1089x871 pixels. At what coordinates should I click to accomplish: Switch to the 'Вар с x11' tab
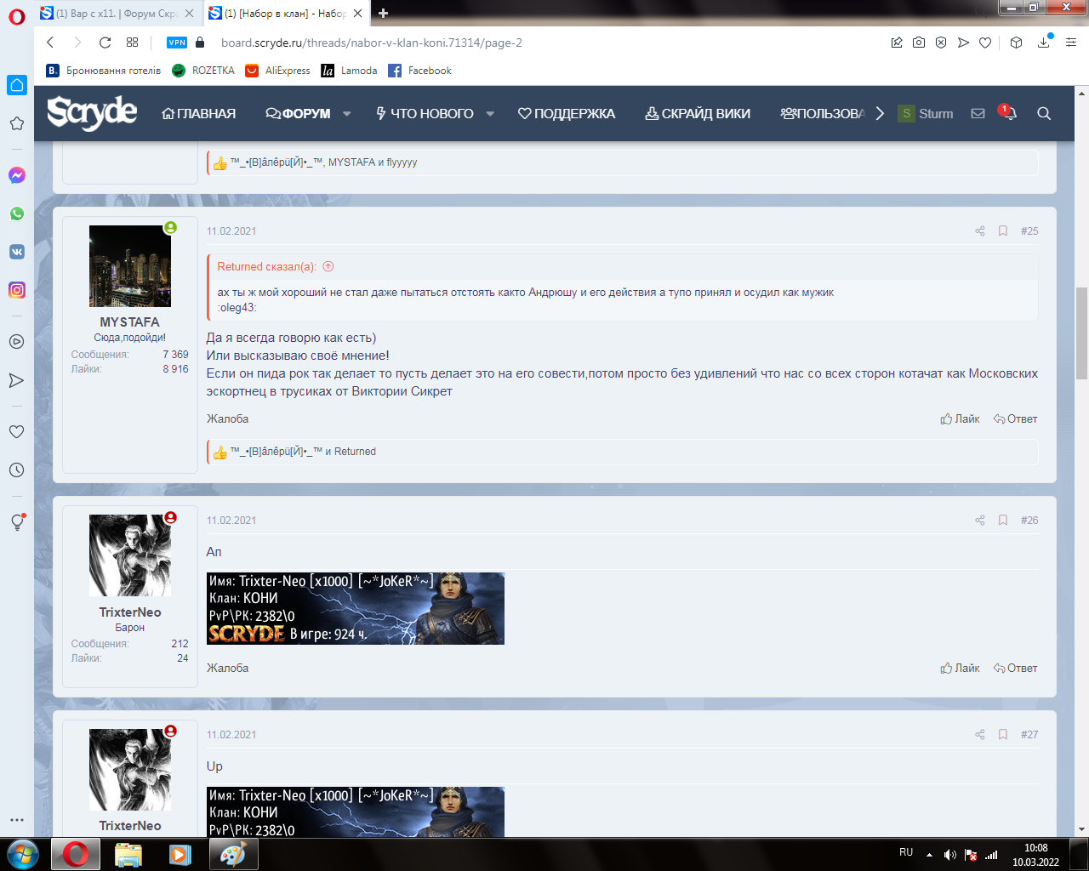click(115, 14)
